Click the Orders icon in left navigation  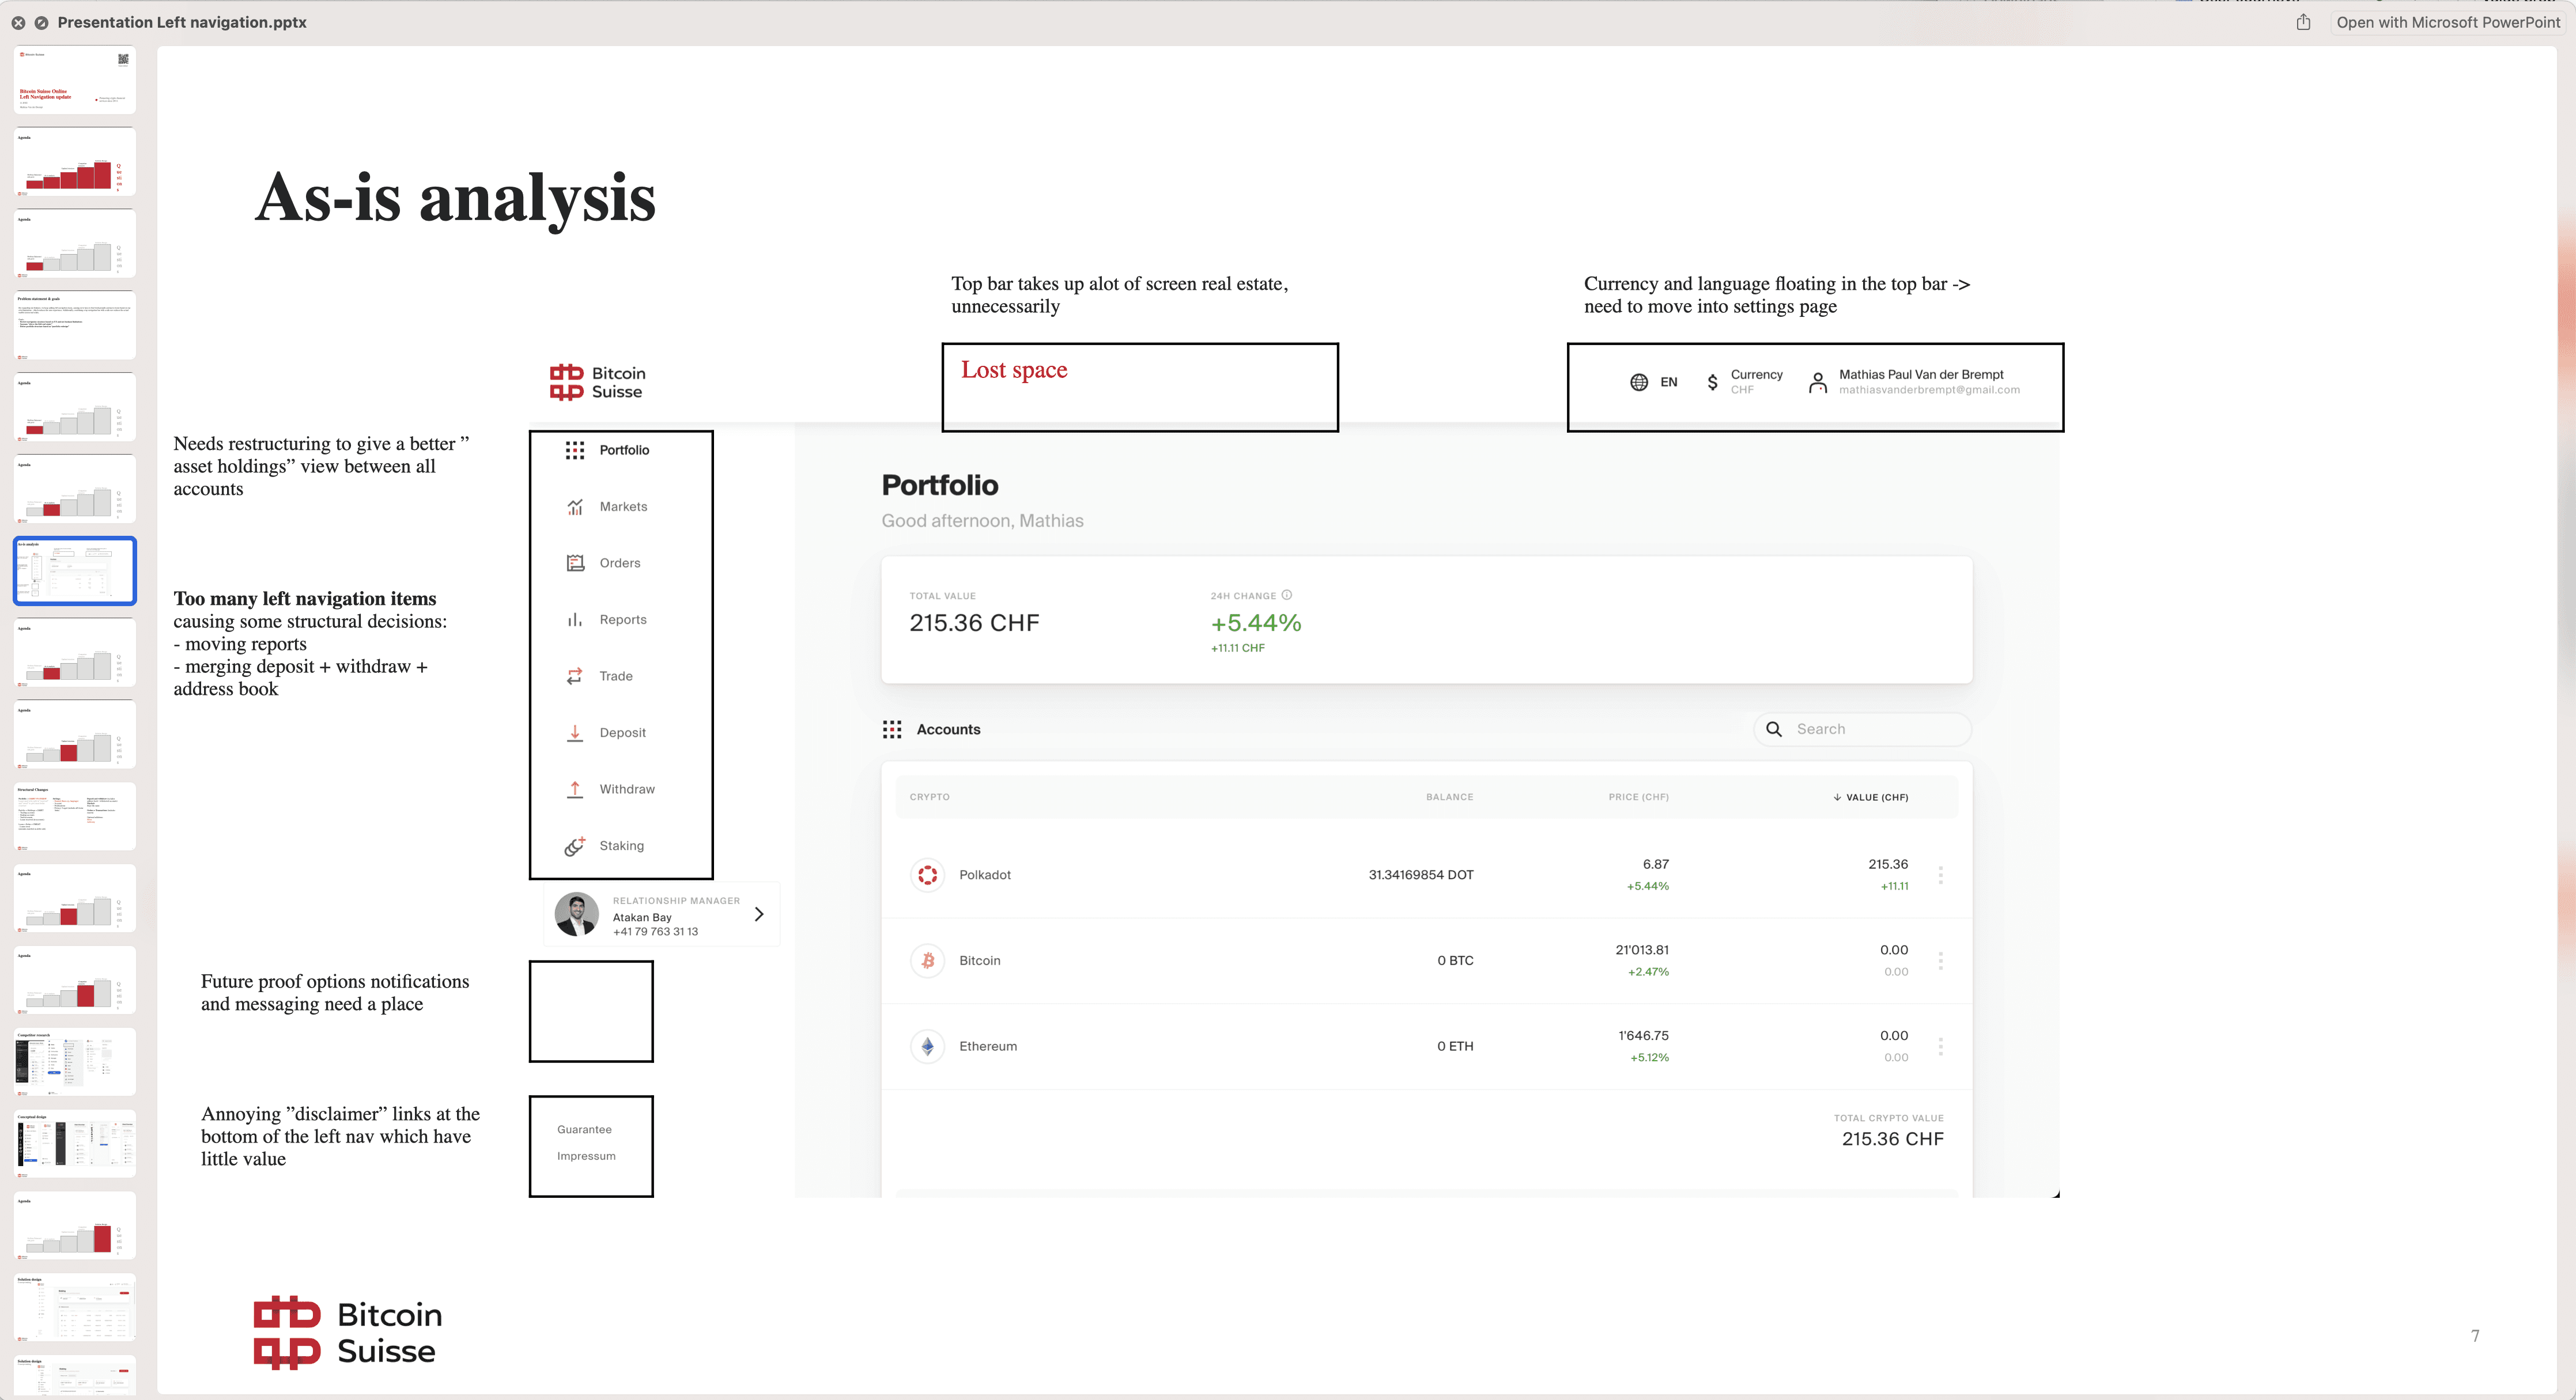click(575, 564)
